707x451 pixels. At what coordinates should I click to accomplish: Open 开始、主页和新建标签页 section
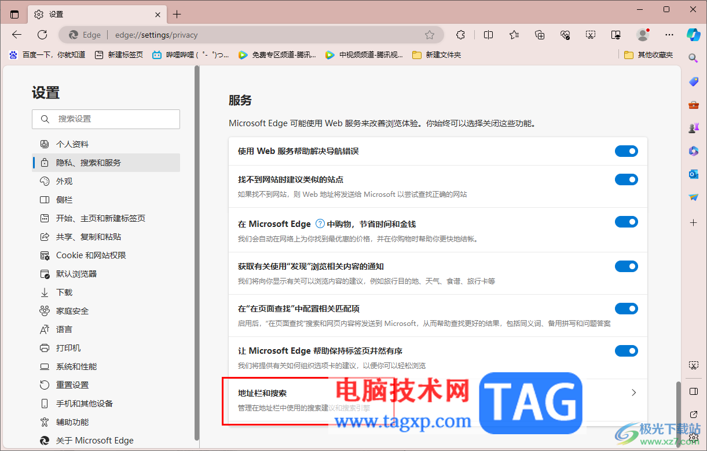point(106,218)
